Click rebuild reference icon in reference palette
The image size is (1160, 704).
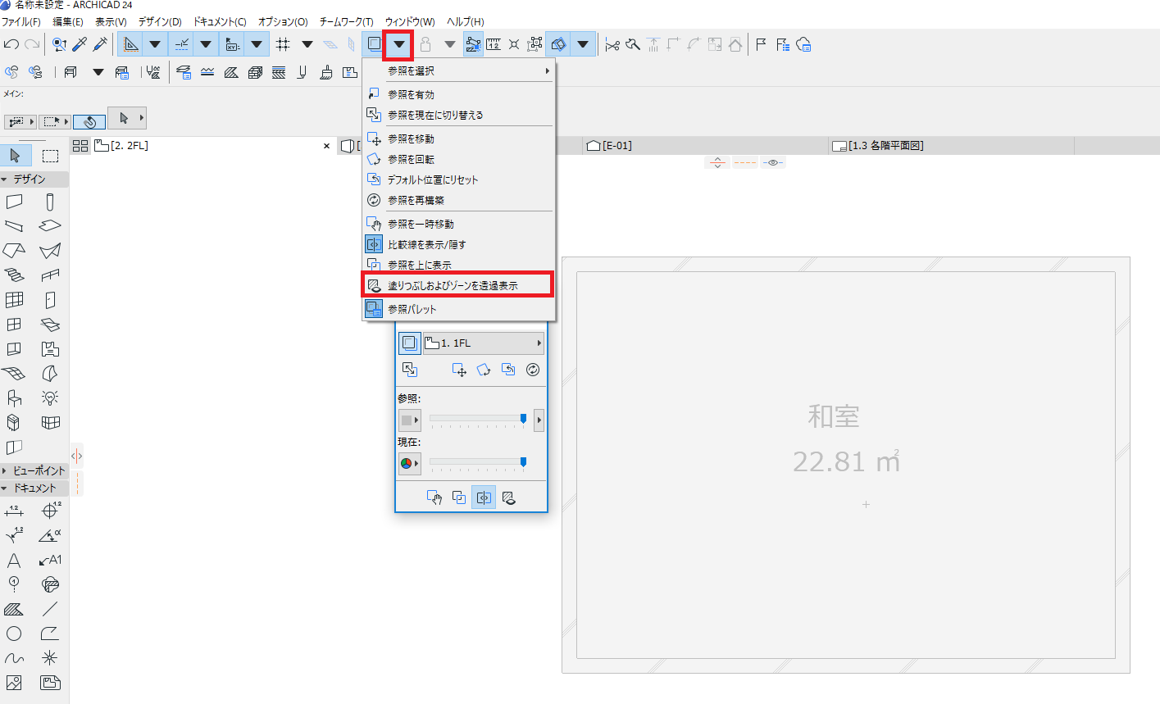click(x=533, y=370)
